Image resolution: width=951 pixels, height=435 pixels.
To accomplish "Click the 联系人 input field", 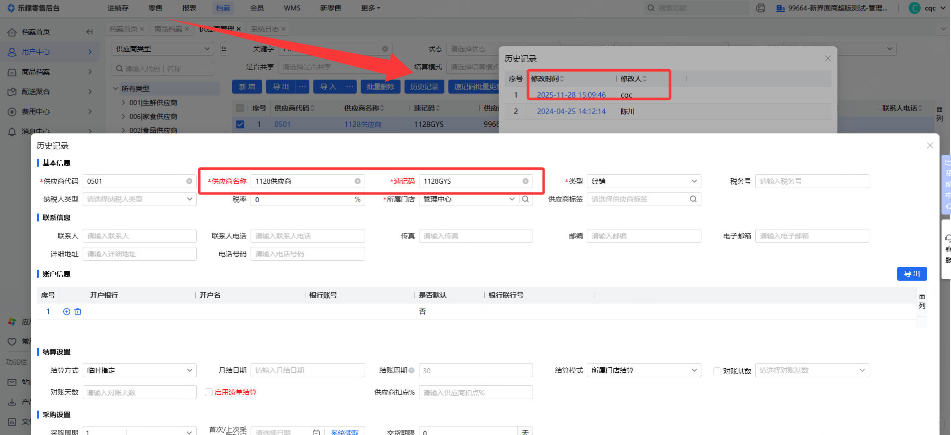I will tap(139, 236).
